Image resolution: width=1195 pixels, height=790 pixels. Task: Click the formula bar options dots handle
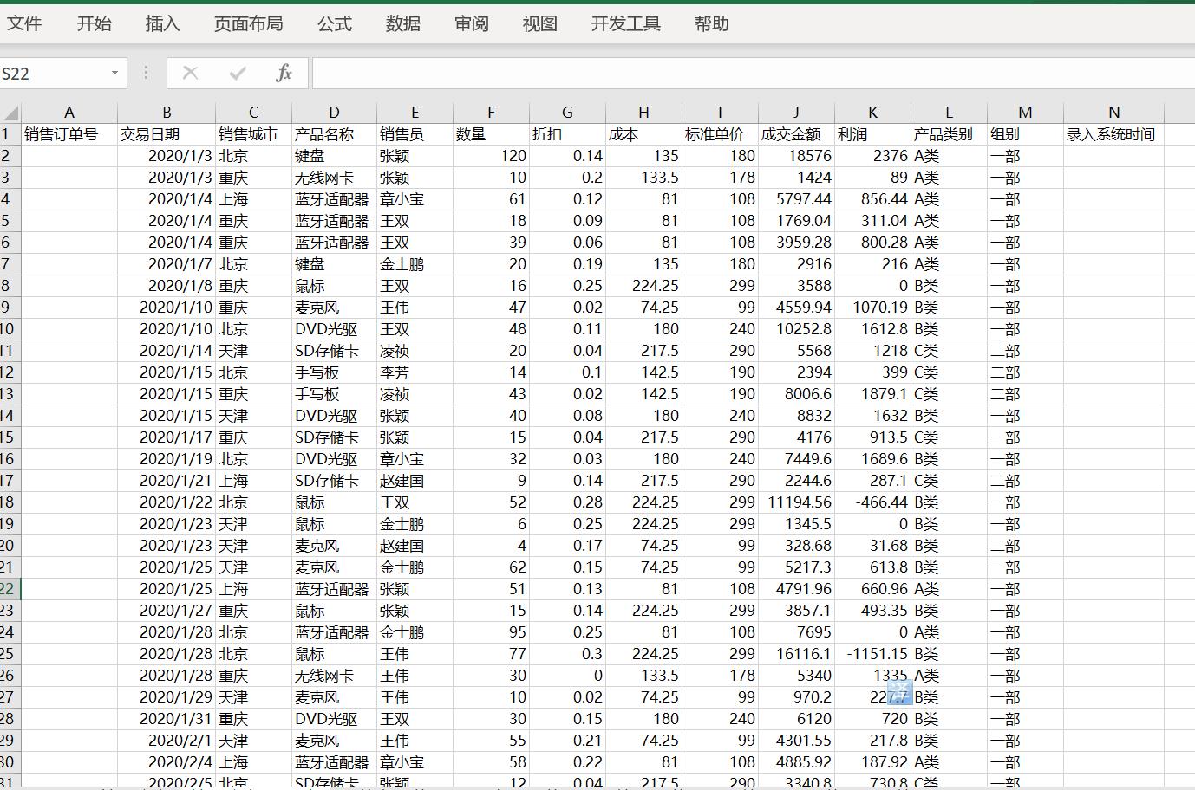click(146, 74)
